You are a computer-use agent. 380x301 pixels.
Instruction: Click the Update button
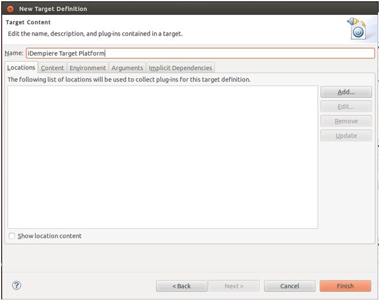[x=346, y=135]
